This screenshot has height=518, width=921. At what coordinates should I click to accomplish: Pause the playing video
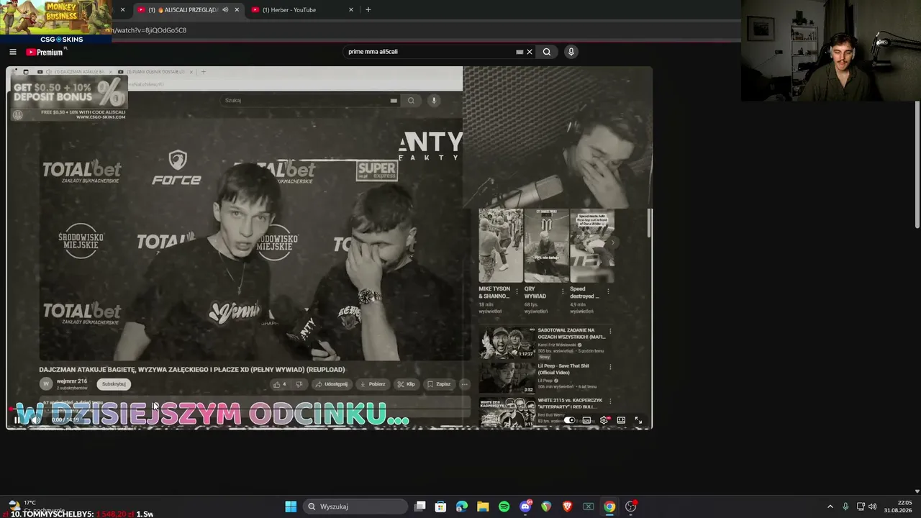[x=17, y=420]
